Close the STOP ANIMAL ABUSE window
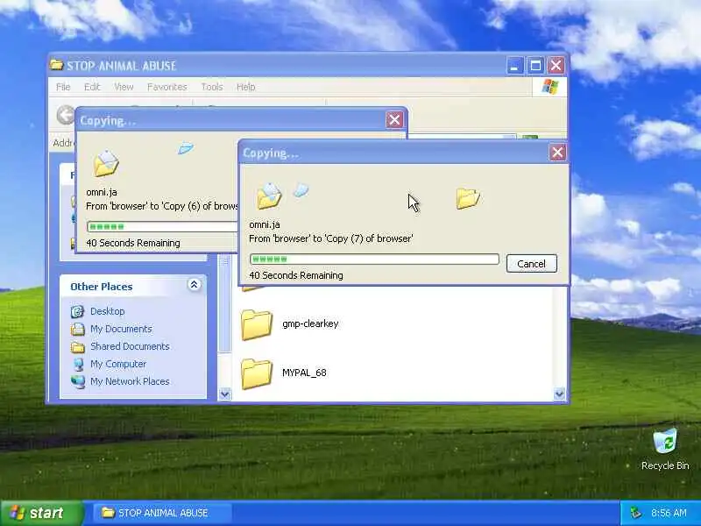701x526 pixels. [x=556, y=66]
